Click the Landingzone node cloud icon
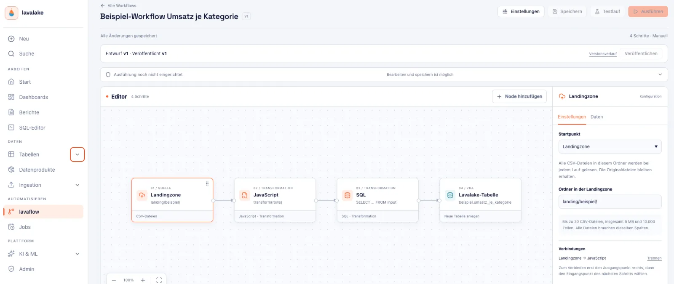The image size is (674, 284). [x=142, y=195]
